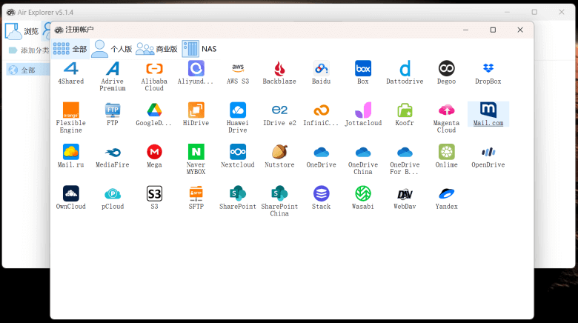Select OwnCloud icon
The image size is (578, 323).
point(71,193)
